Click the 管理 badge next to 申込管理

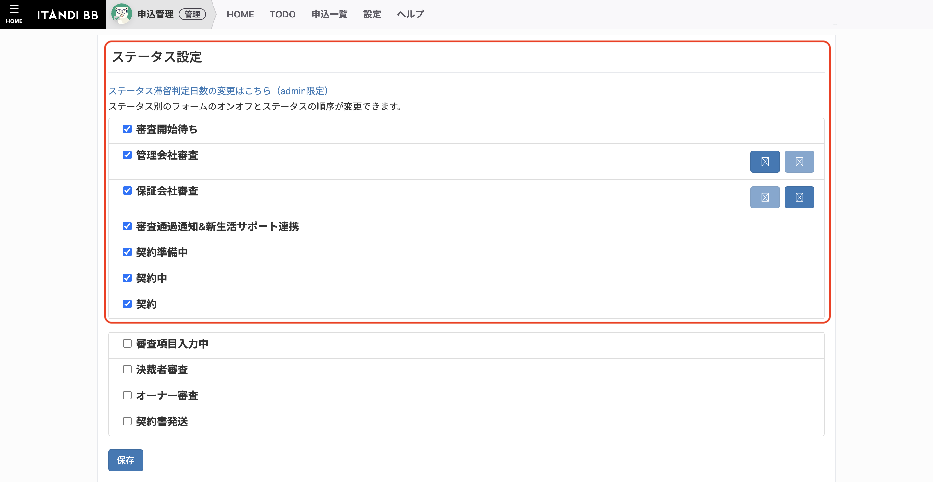click(x=192, y=14)
